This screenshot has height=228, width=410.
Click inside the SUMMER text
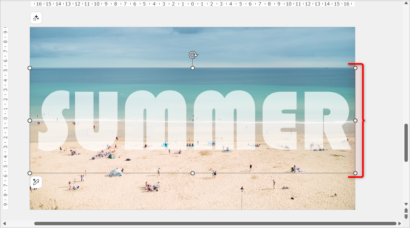click(x=195, y=120)
